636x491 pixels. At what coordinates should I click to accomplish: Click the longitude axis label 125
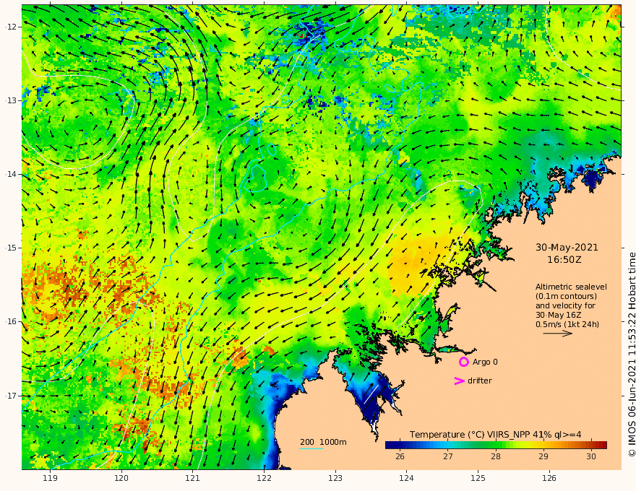coord(478,478)
